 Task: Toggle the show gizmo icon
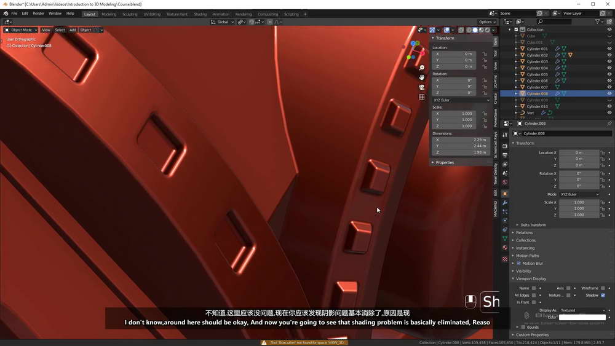[x=432, y=29]
